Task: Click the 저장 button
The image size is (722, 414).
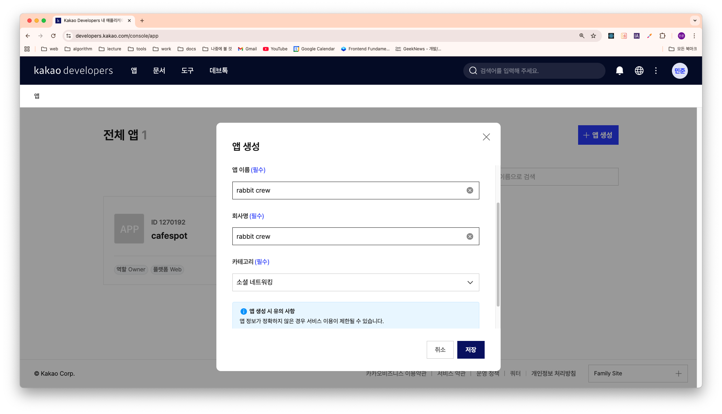Action: click(x=471, y=350)
